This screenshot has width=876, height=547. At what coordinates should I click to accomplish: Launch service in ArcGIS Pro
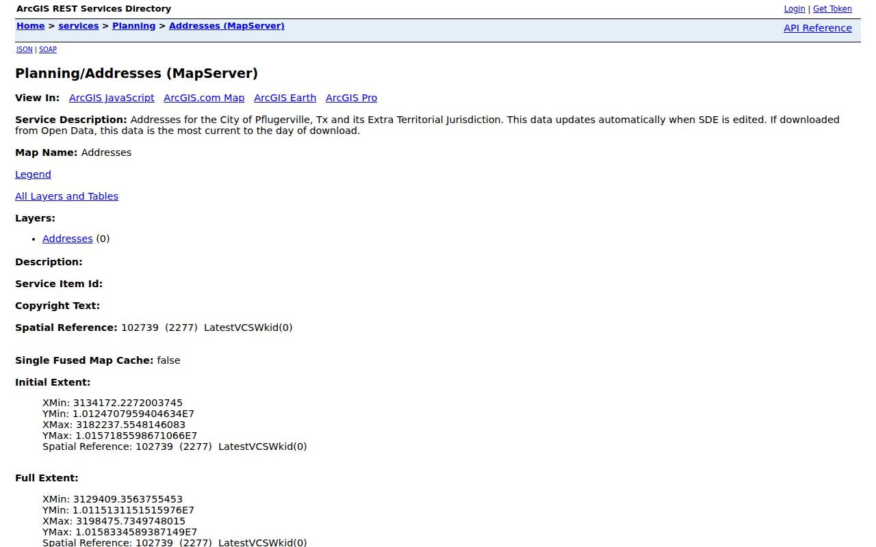pos(351,98)
